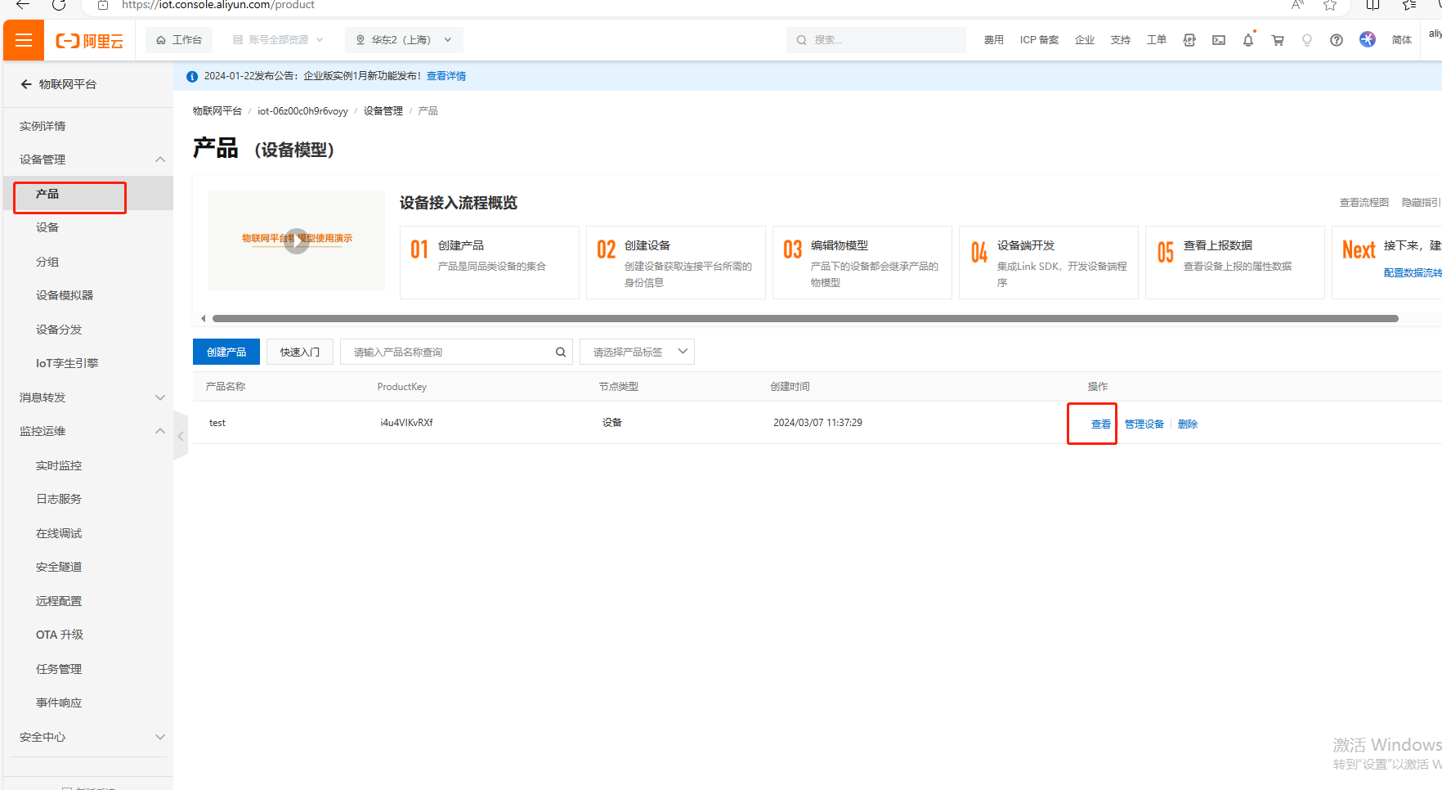
Task: Click the Cloud Shell terminal icon
Action: pos(1218,40)
